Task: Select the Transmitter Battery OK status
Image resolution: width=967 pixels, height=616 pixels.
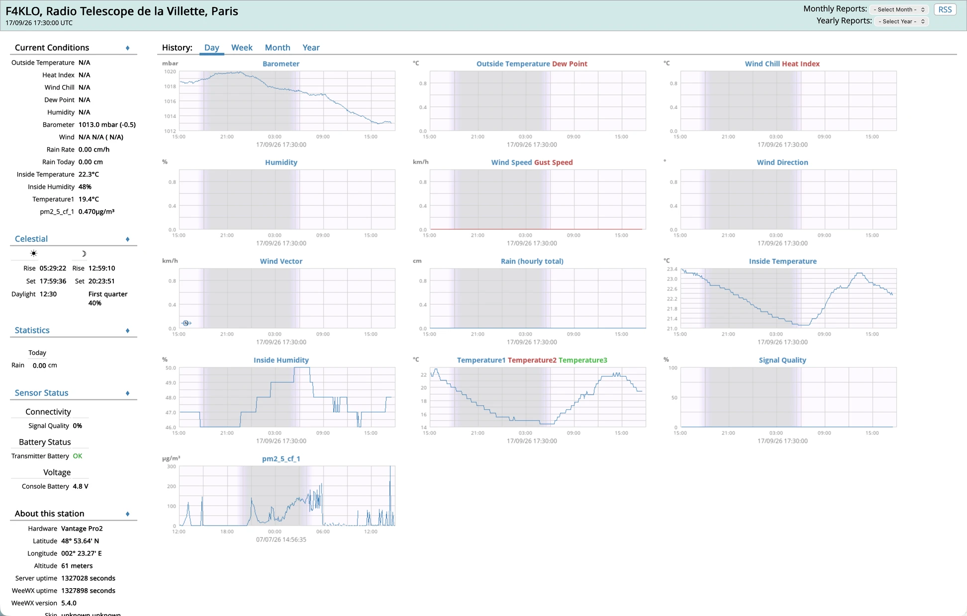Action: [78, 456]
